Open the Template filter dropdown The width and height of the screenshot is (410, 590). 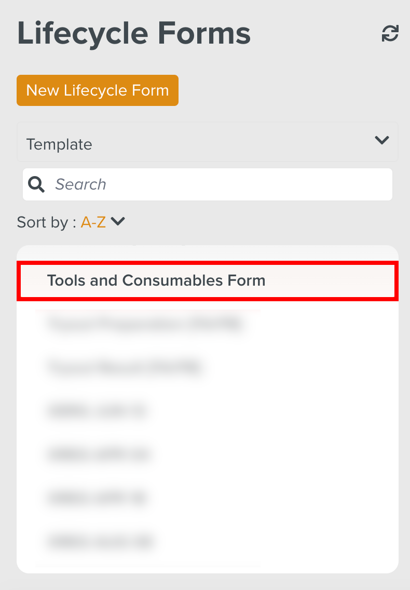207,141
